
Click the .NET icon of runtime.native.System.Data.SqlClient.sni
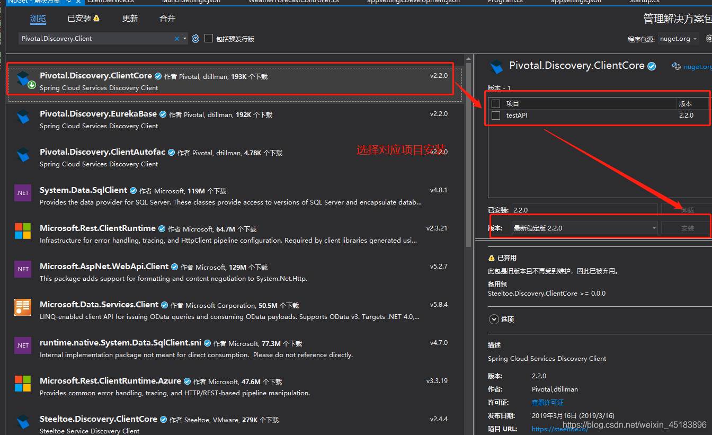[23, 345]
